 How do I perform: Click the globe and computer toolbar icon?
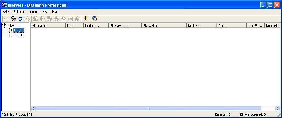[x=94, y=19]
